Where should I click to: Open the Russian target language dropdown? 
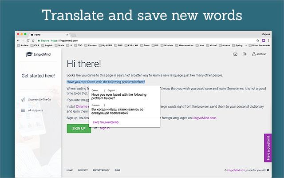pyautogui.click(x=99, y=105)
